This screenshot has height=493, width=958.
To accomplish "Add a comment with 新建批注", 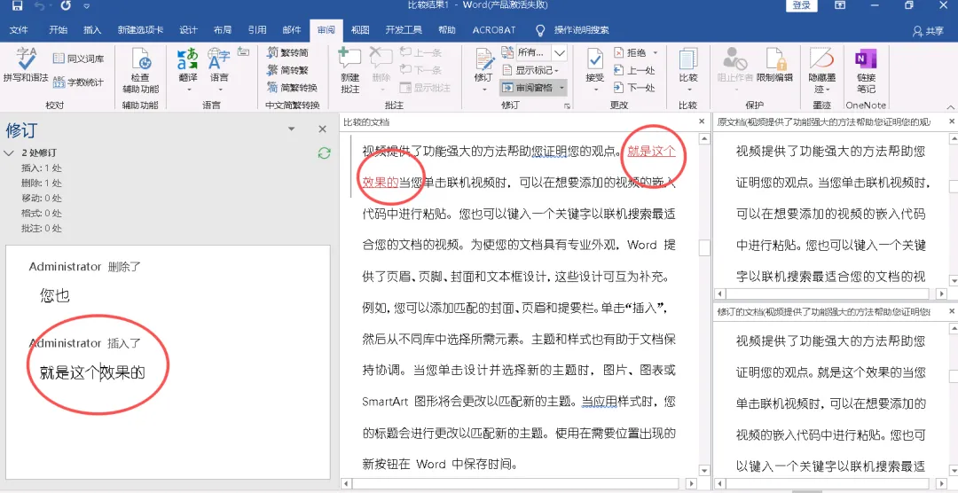I will pos(350,71).
